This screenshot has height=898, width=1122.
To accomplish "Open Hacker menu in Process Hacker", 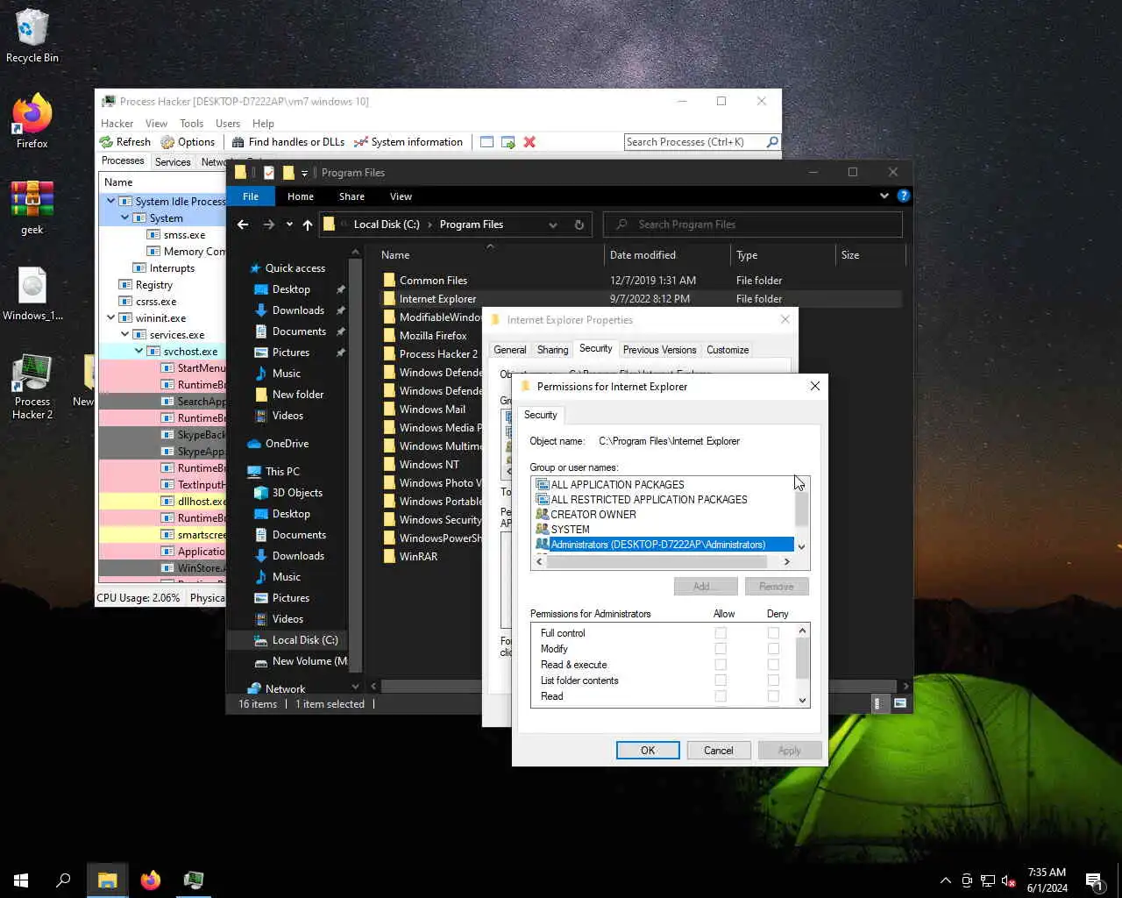I will coord(117,124).
